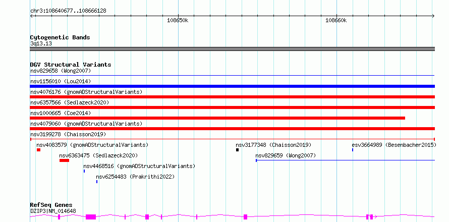Click red bar under nsv6357566
The width and height of the screenshot is (449, 222).
click(232, 107)
